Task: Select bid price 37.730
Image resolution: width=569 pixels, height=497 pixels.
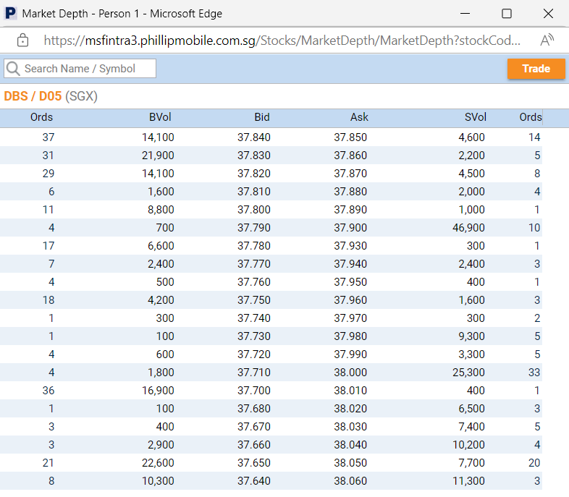Action: point(254,337)
